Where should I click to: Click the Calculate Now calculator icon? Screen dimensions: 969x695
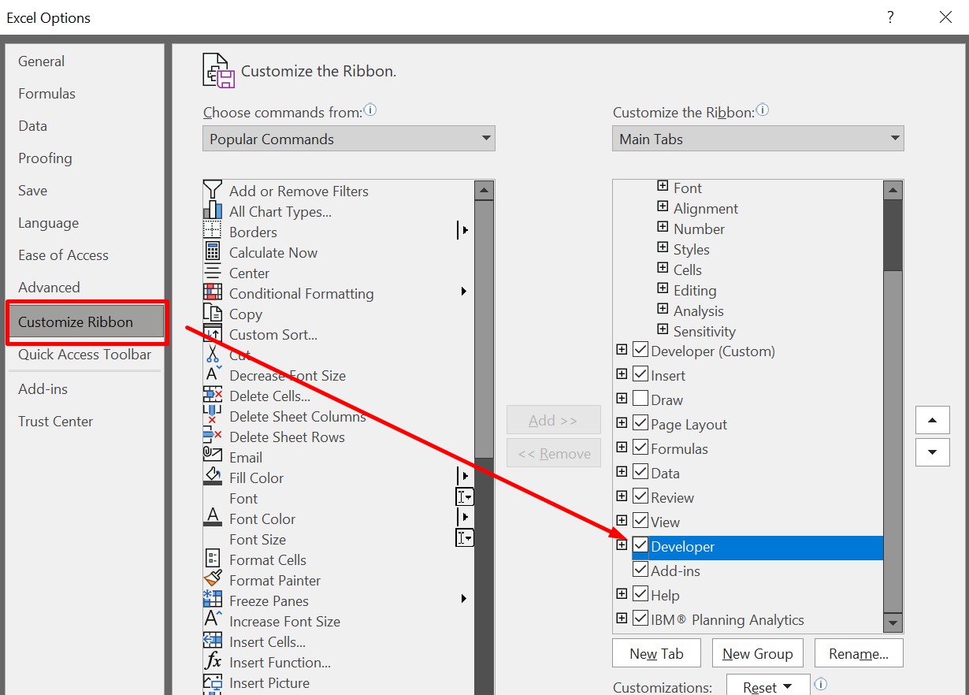click(213, 252)
